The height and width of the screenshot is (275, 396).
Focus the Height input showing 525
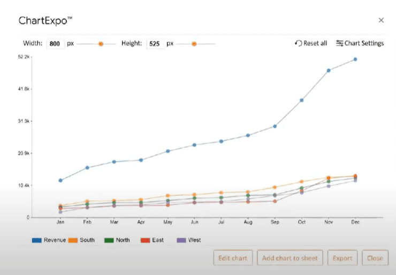tap(155, 44)
